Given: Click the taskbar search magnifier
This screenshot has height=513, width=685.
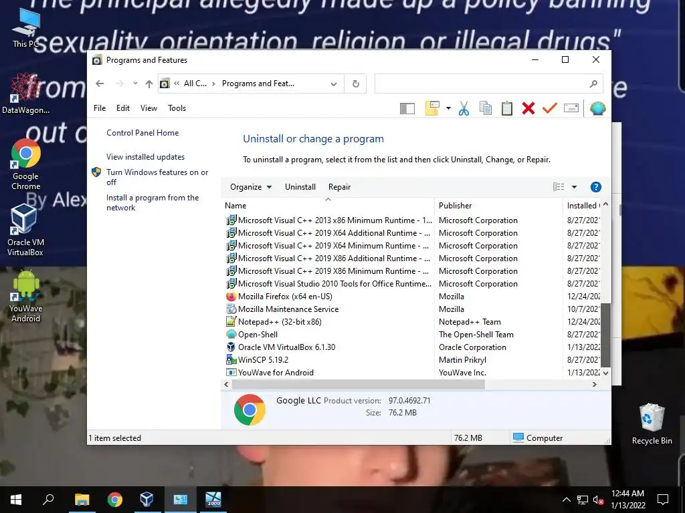Looking at the screenshot, I should pos(48,500).
